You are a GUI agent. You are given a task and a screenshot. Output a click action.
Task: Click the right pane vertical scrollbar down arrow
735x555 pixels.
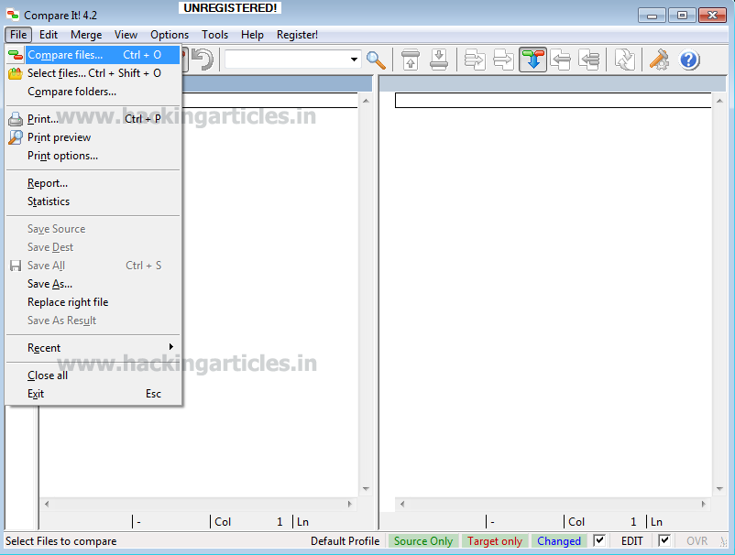pyautogui.click(x=719, y=489)
